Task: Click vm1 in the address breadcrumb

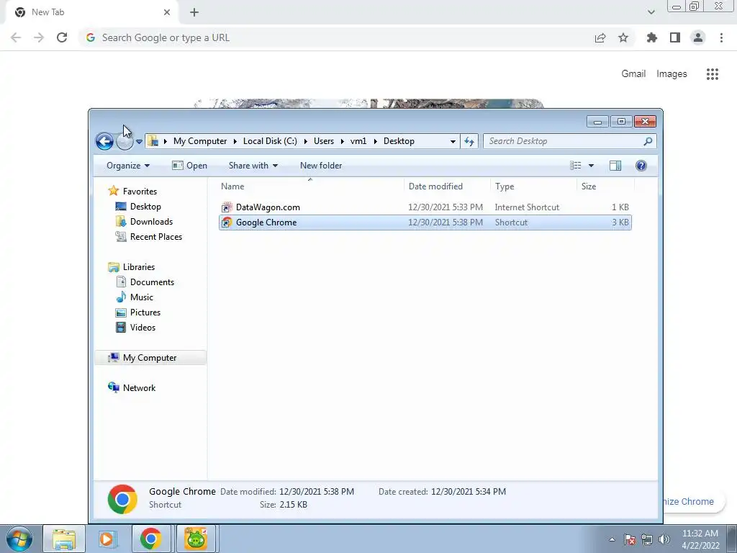Action: (x=358, y=141)
